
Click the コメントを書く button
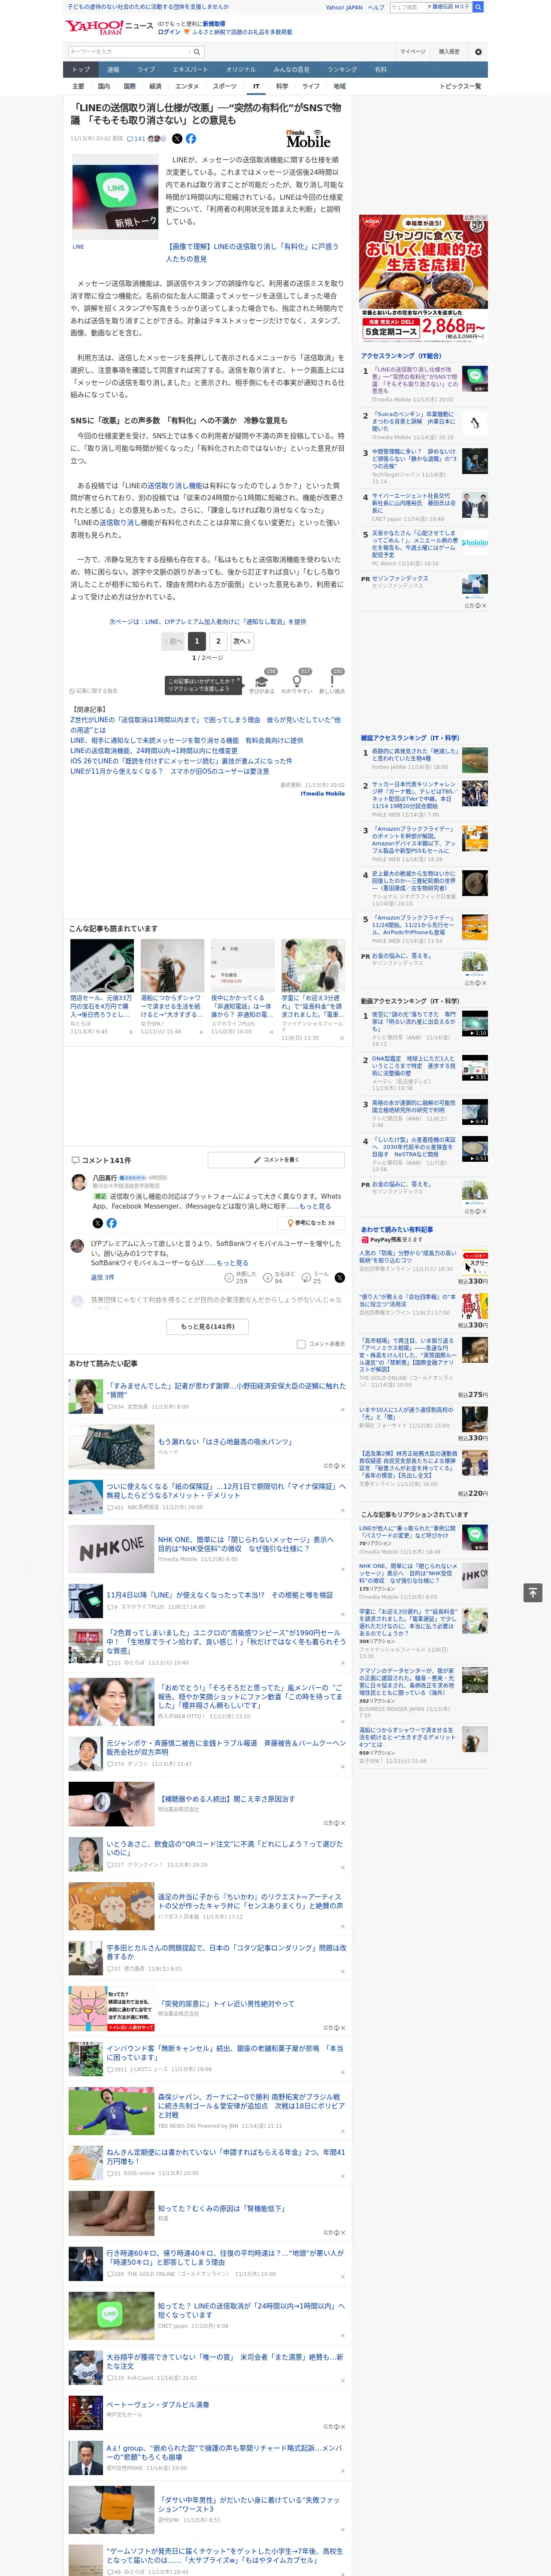click(276, 1160)
